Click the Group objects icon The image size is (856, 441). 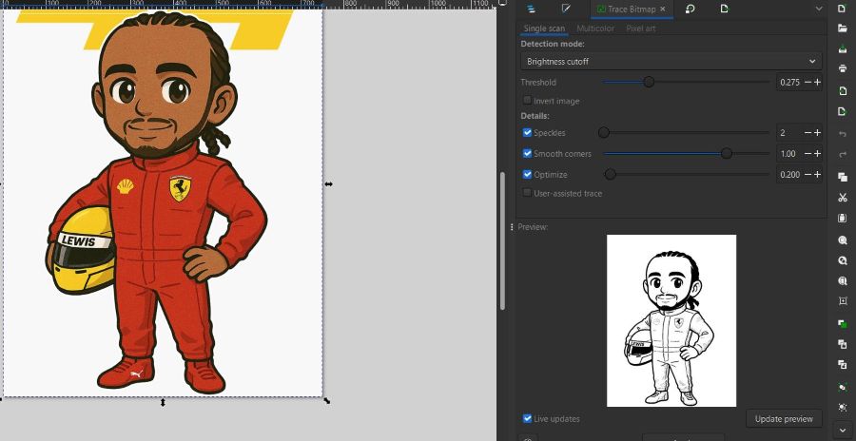click(x=843, y=387)
